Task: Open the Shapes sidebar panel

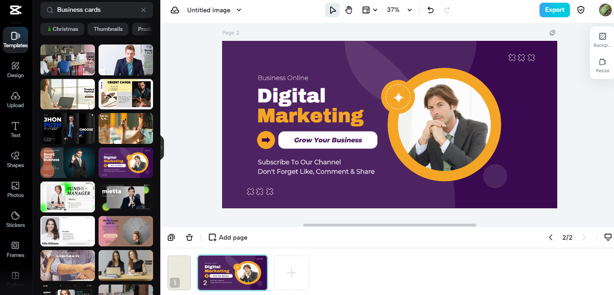Action: coord(15,160)
